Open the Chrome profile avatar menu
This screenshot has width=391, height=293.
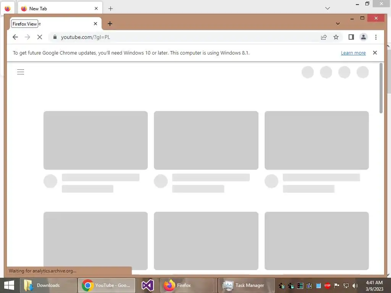click(364, 37)
